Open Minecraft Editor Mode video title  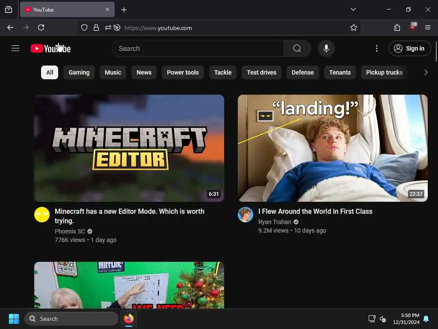point(129,216)
